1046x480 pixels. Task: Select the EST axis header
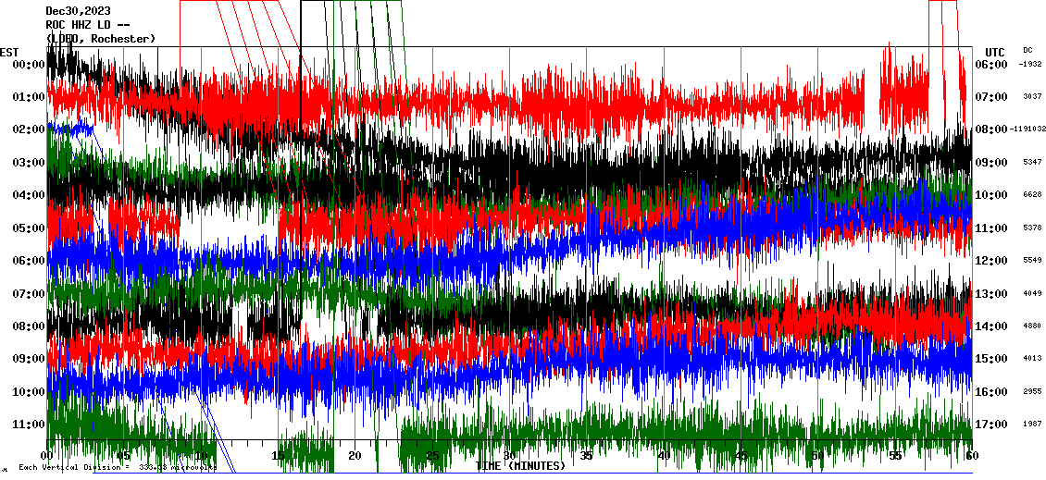tap(9, 51)
